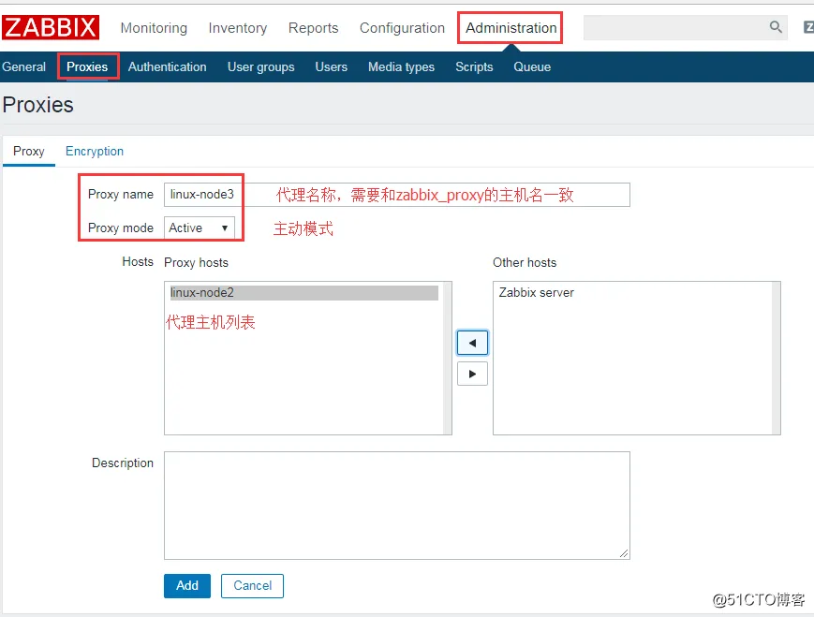The image size is (814, 617).
Task: Click into the Description text area
Action: pyautogui.click(x=397, y=506)
